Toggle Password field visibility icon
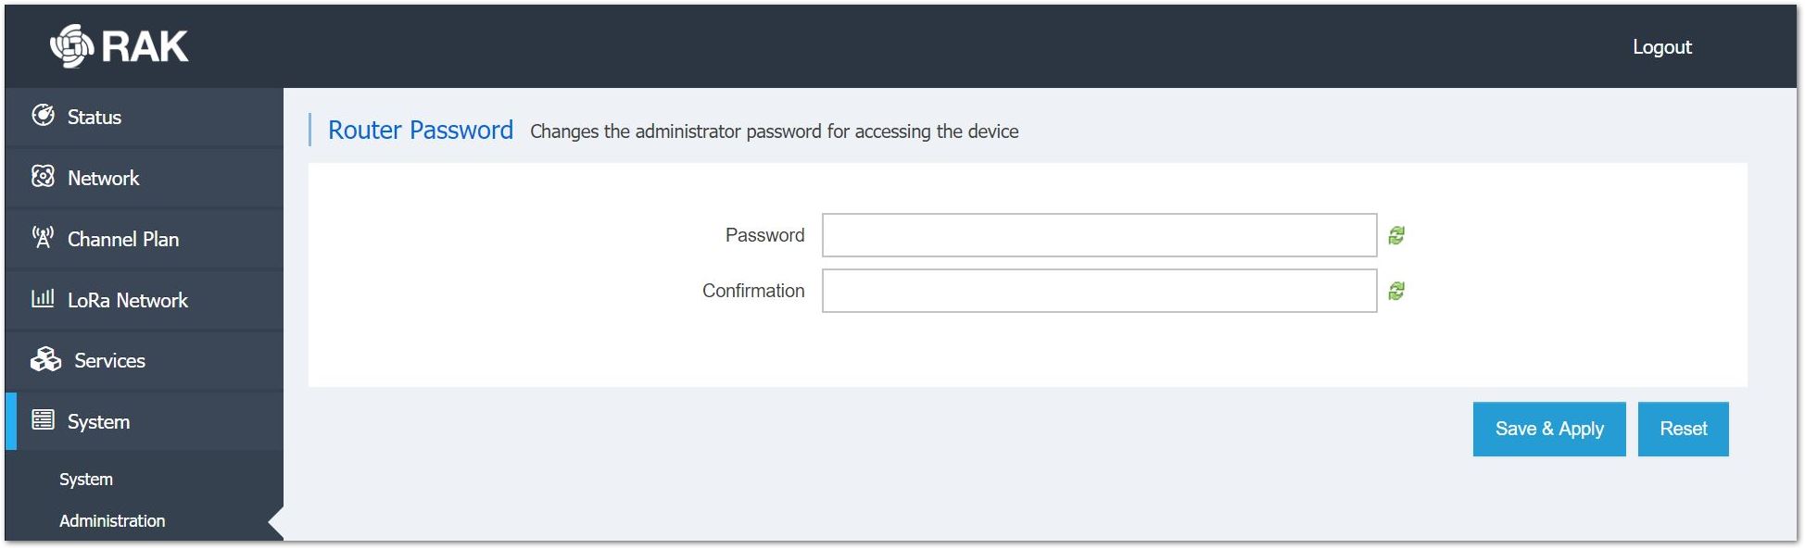 point(1396,235)
